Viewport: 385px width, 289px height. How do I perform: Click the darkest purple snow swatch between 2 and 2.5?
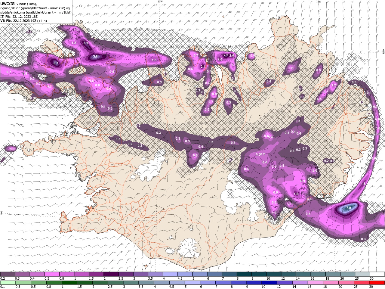[x=111, y=274]
